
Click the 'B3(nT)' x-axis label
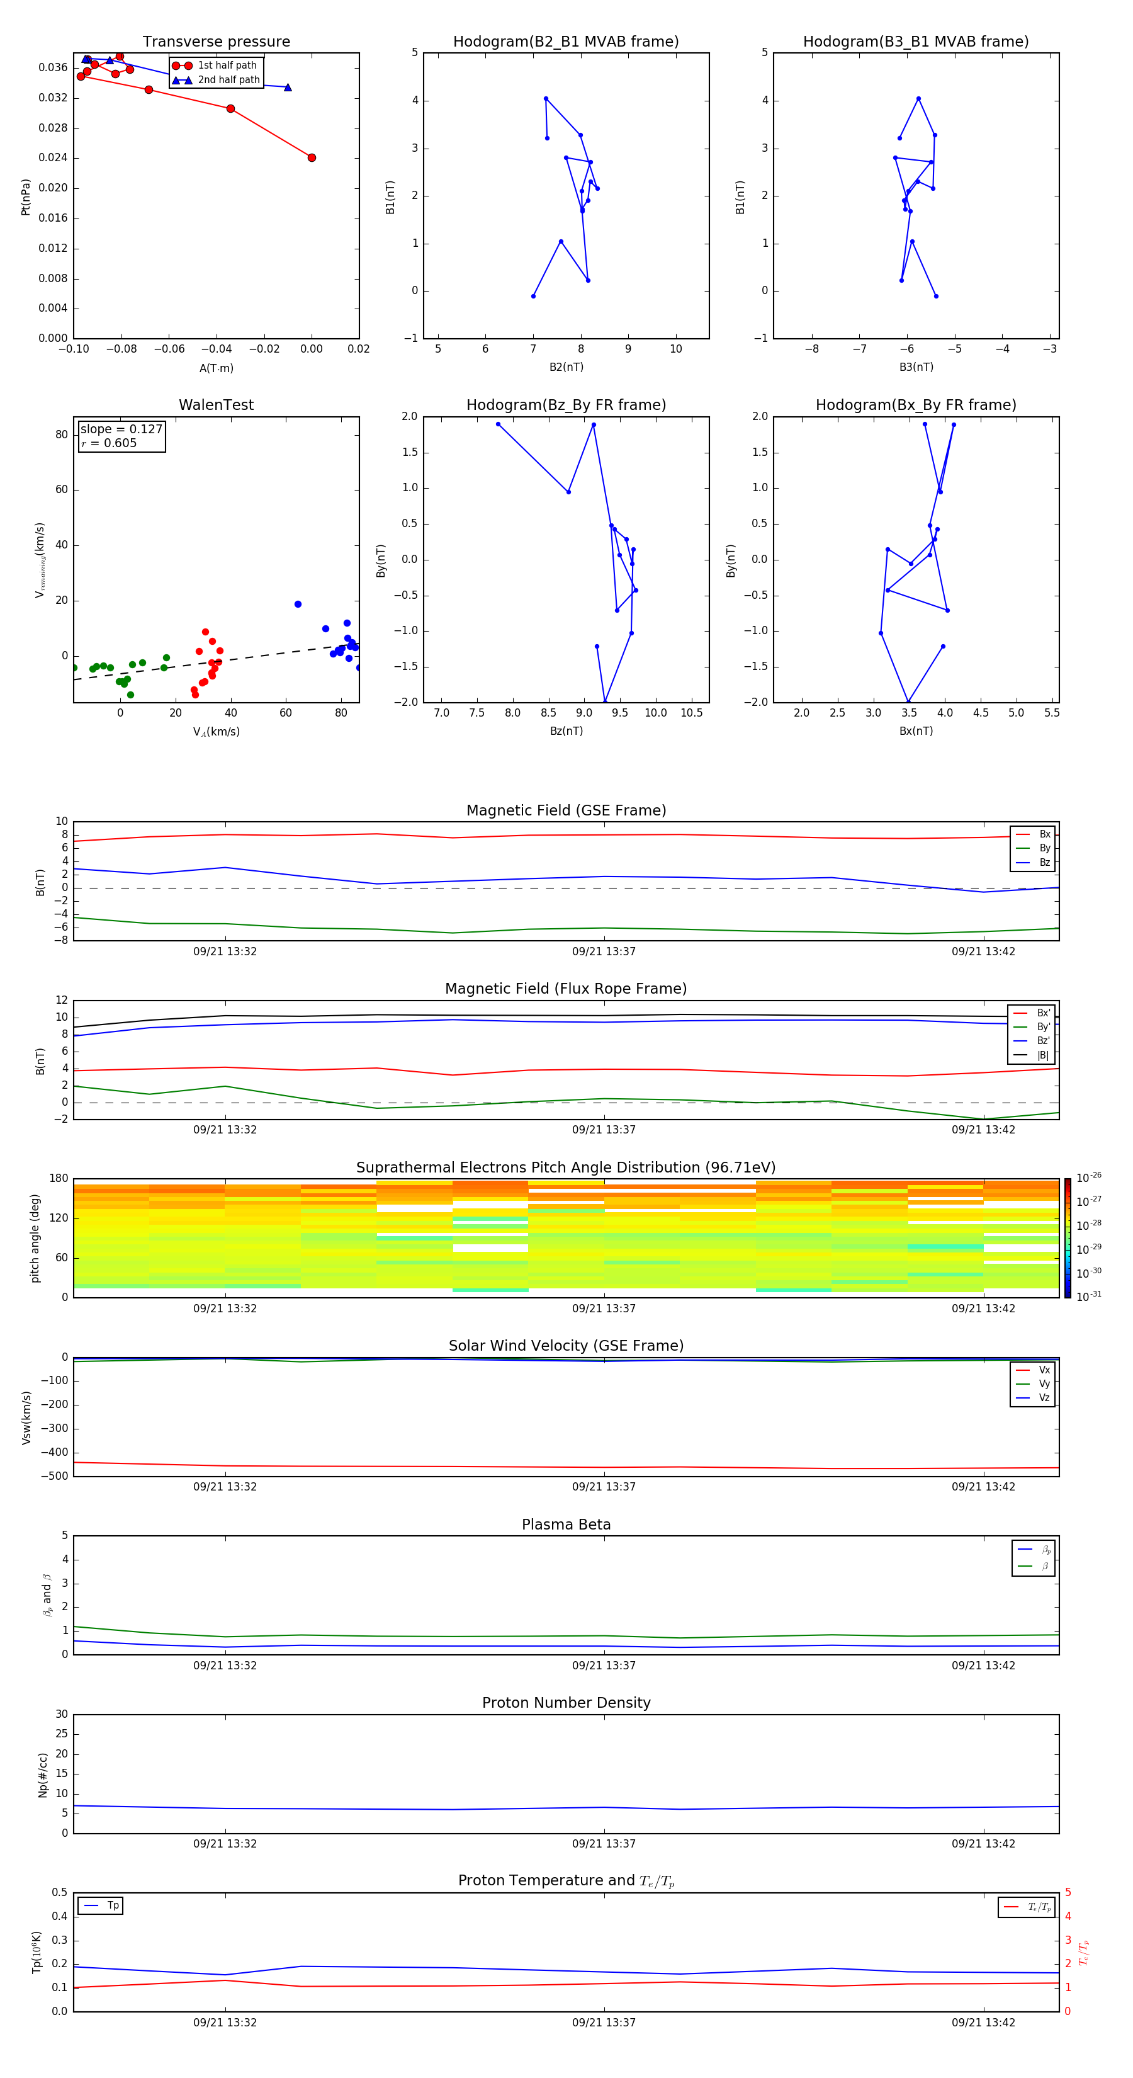point(916,368)
